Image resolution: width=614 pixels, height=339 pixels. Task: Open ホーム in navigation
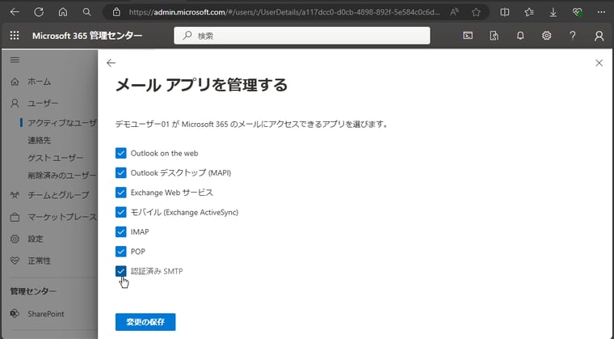[39, 82]
